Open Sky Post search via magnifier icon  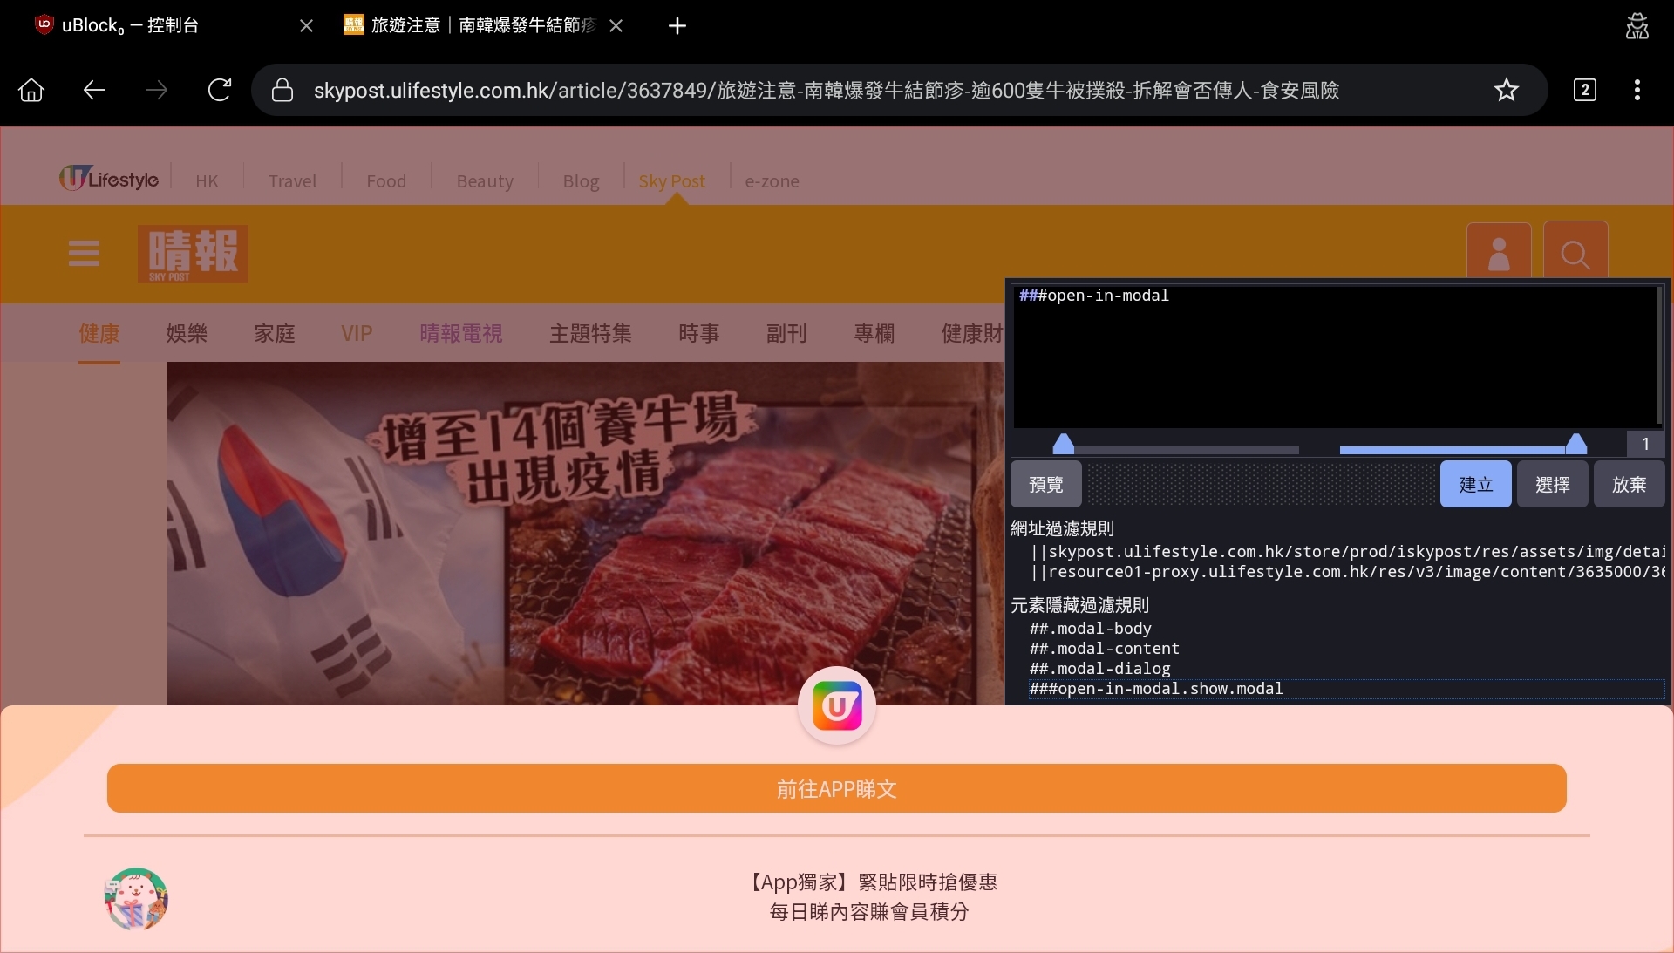point(1575,255)
